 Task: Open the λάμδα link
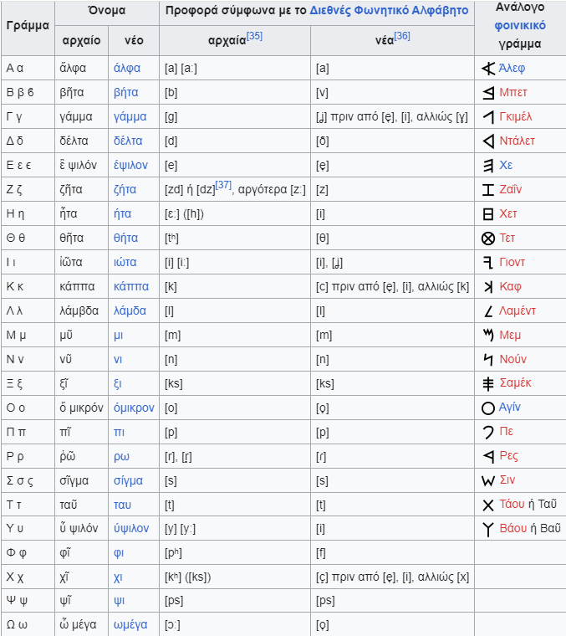click(x=130, y=310)
